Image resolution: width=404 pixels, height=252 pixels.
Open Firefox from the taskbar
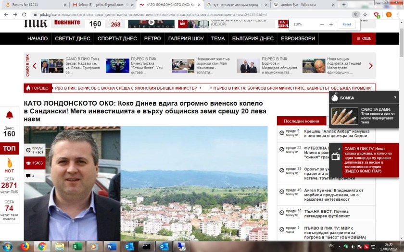coord(25,246)
